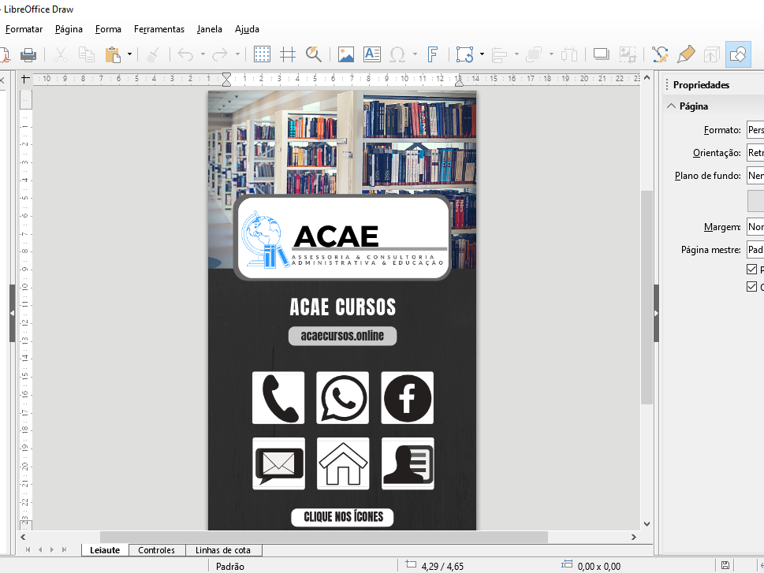Open the Margem combo box

755,226
